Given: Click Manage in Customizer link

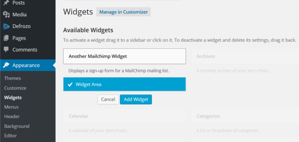Looking at the screenshot, I should coord(123,12).
